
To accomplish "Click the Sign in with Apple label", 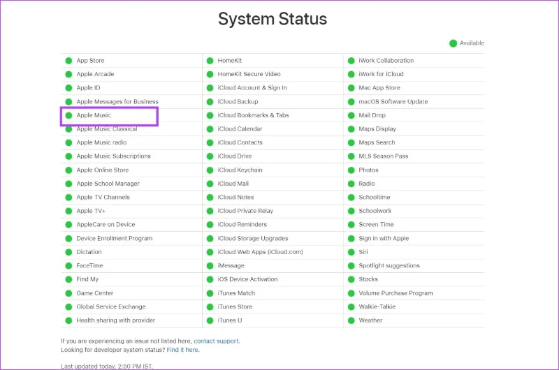I will 384,239.
